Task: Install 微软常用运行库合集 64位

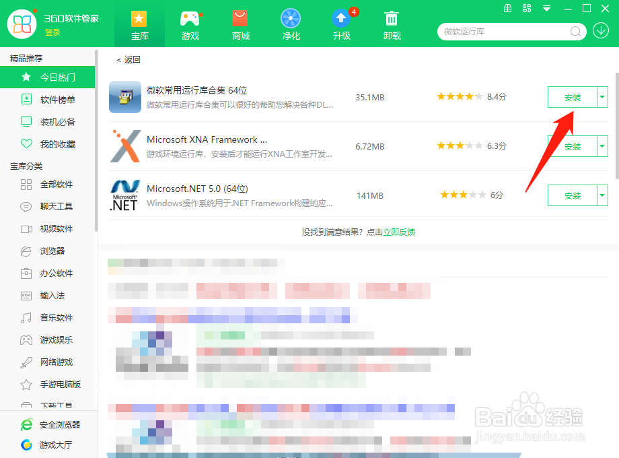Action: click(x=573, y=97)
